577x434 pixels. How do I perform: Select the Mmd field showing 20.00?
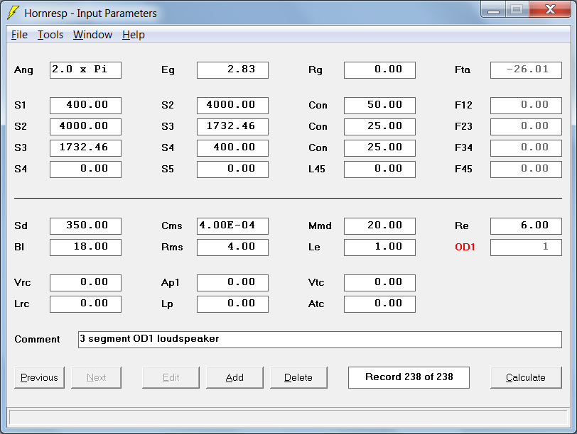point(379,226)
